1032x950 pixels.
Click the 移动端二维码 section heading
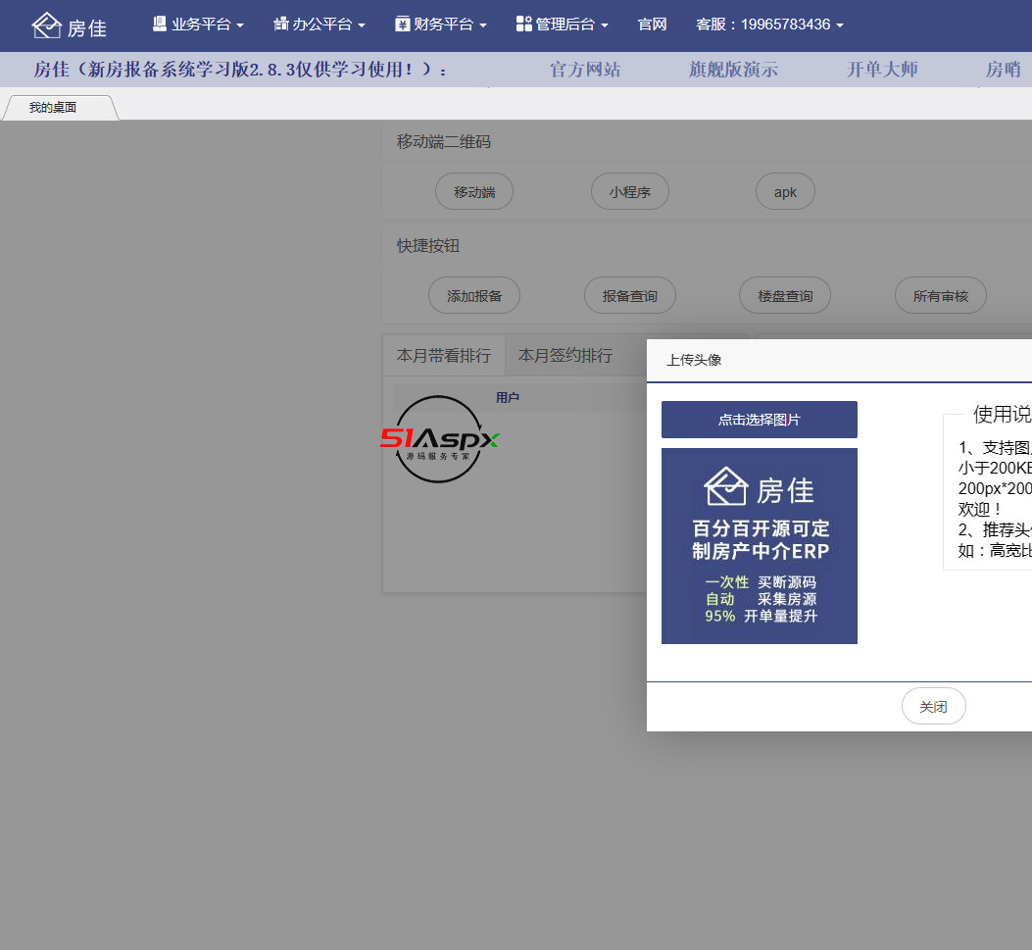[444, 141]
